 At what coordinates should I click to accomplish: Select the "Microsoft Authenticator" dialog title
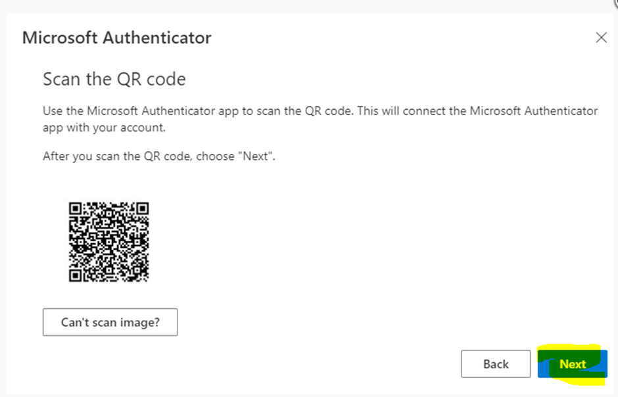pos(116,38)
